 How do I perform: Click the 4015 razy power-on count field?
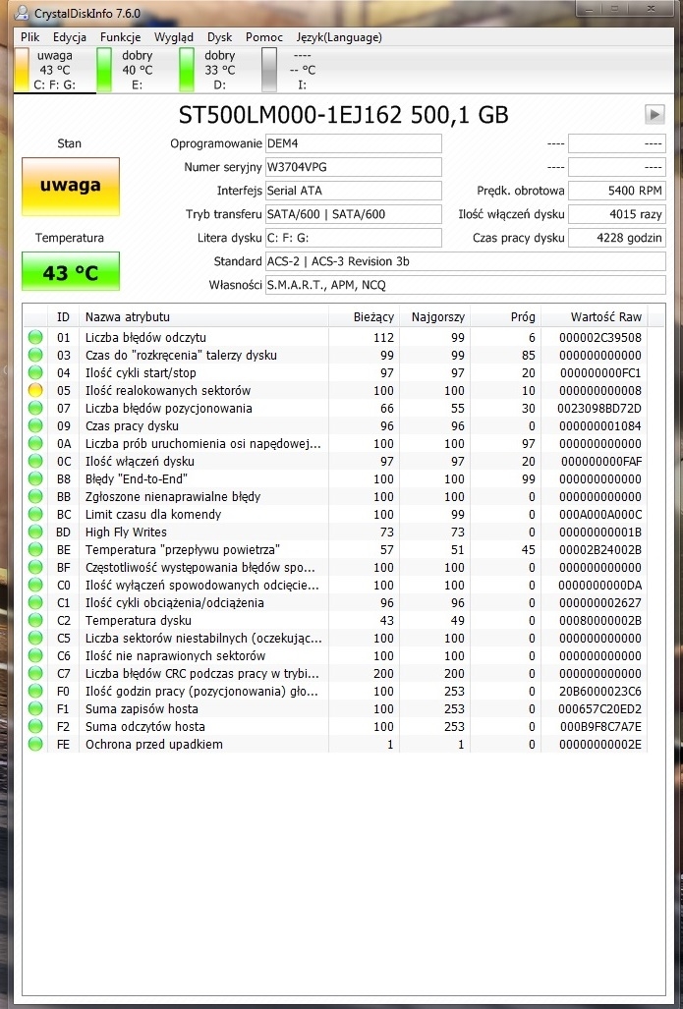[x=617, y=214]
